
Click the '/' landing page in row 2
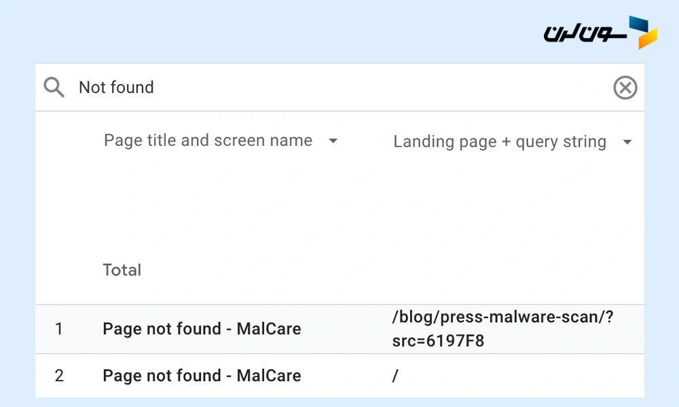click(x=395, y=376)
